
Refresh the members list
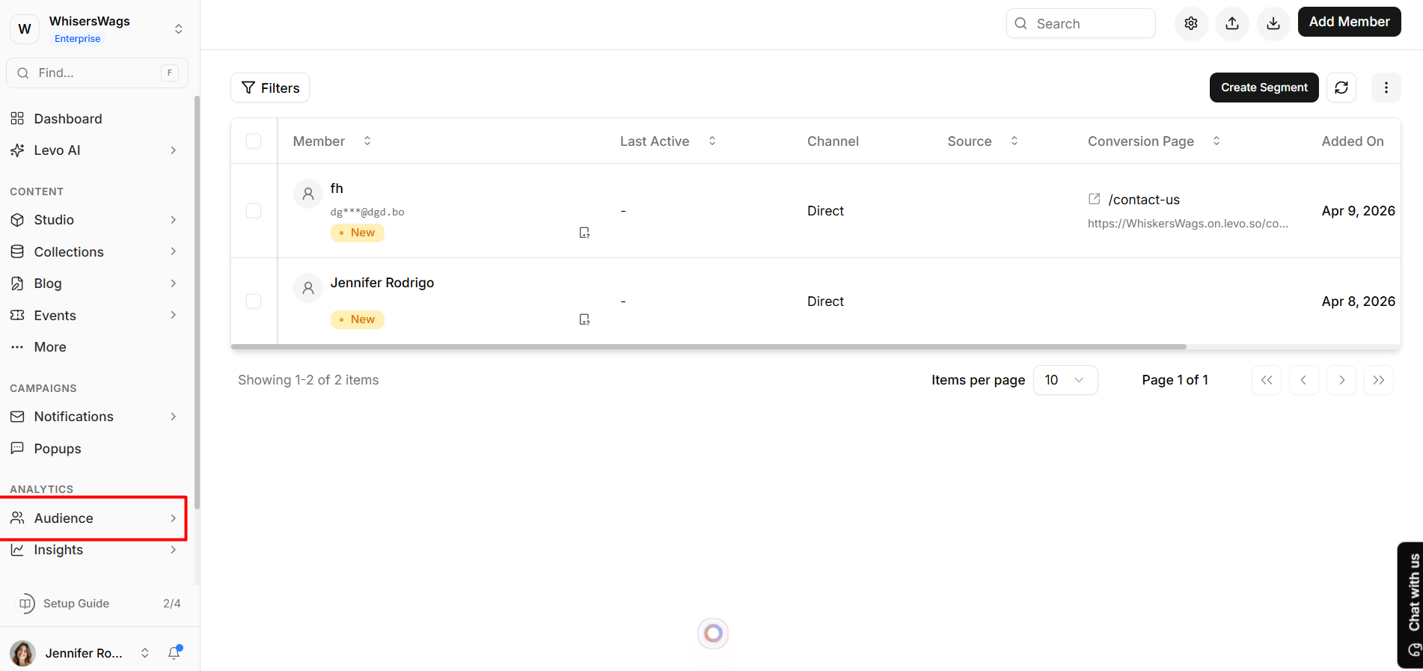(1341, 88)
